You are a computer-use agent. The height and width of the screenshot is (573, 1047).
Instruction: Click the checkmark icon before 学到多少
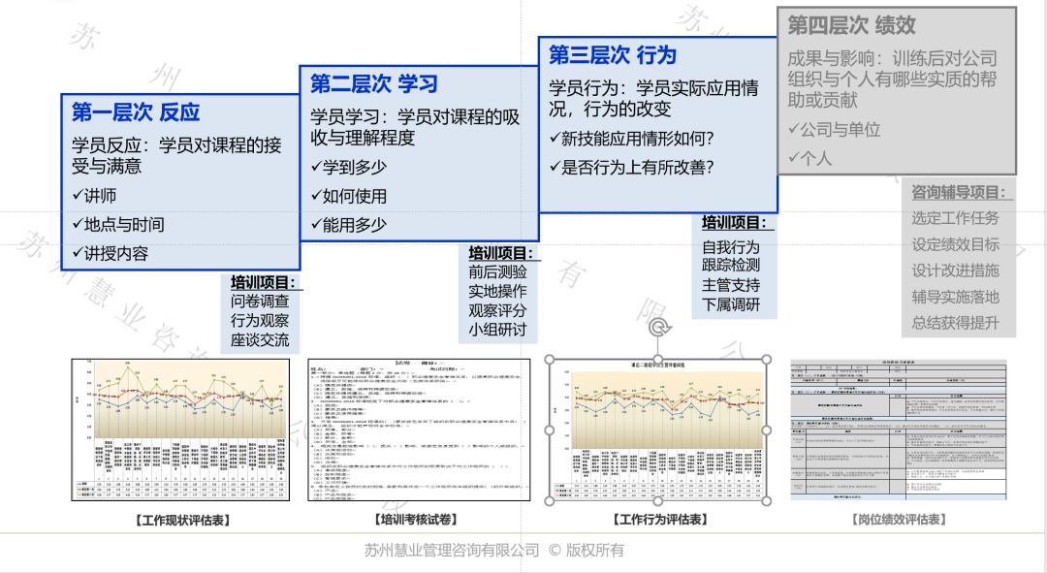pyautogui.click(x=317, y=166)
